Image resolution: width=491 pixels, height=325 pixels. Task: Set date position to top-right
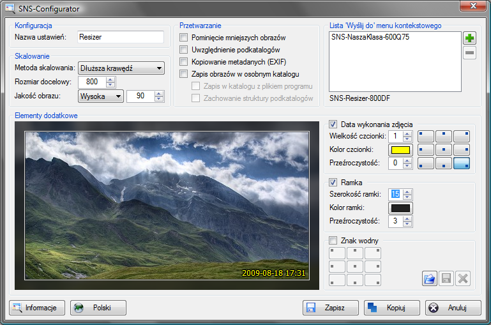point(462,137)
